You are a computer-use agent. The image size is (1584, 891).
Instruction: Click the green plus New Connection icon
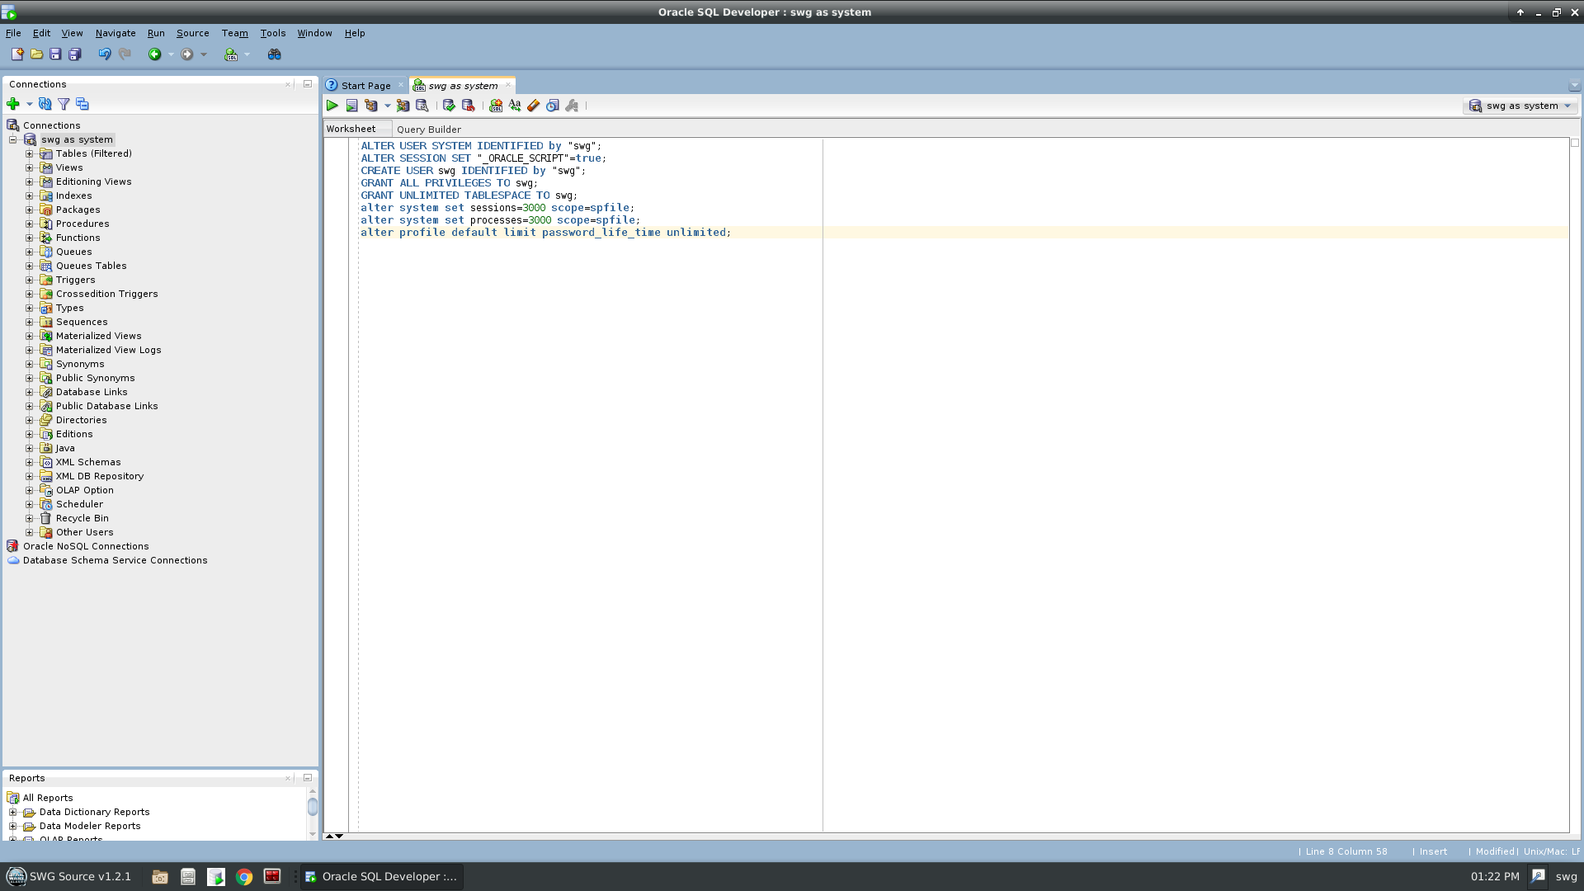click(13, 104)
